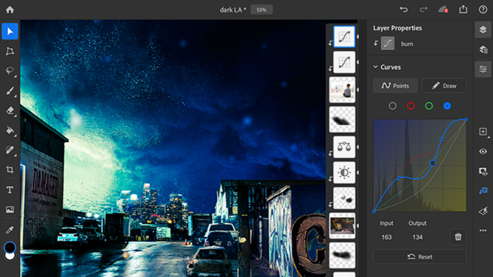
Task: Show detailed layer view
Action: coord(483,49)
